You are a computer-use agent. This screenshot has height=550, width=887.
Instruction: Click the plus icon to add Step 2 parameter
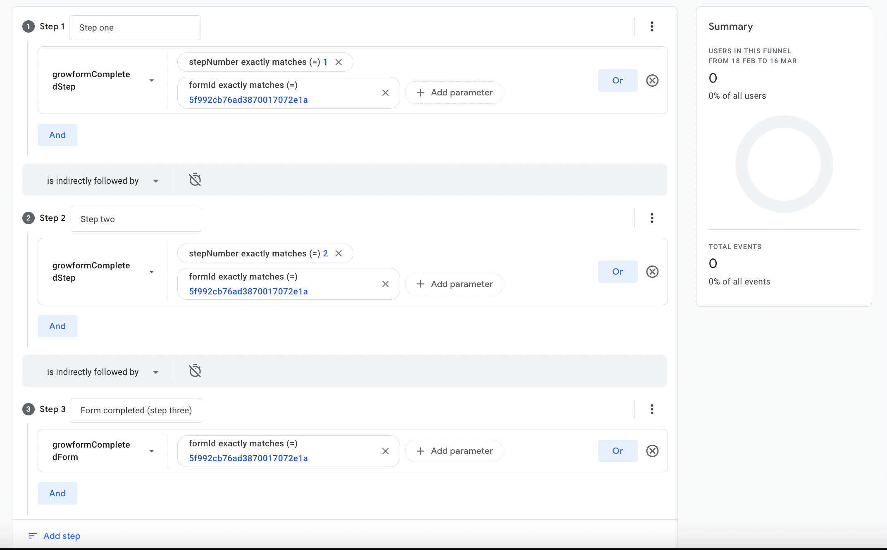(x=420, y=284)
